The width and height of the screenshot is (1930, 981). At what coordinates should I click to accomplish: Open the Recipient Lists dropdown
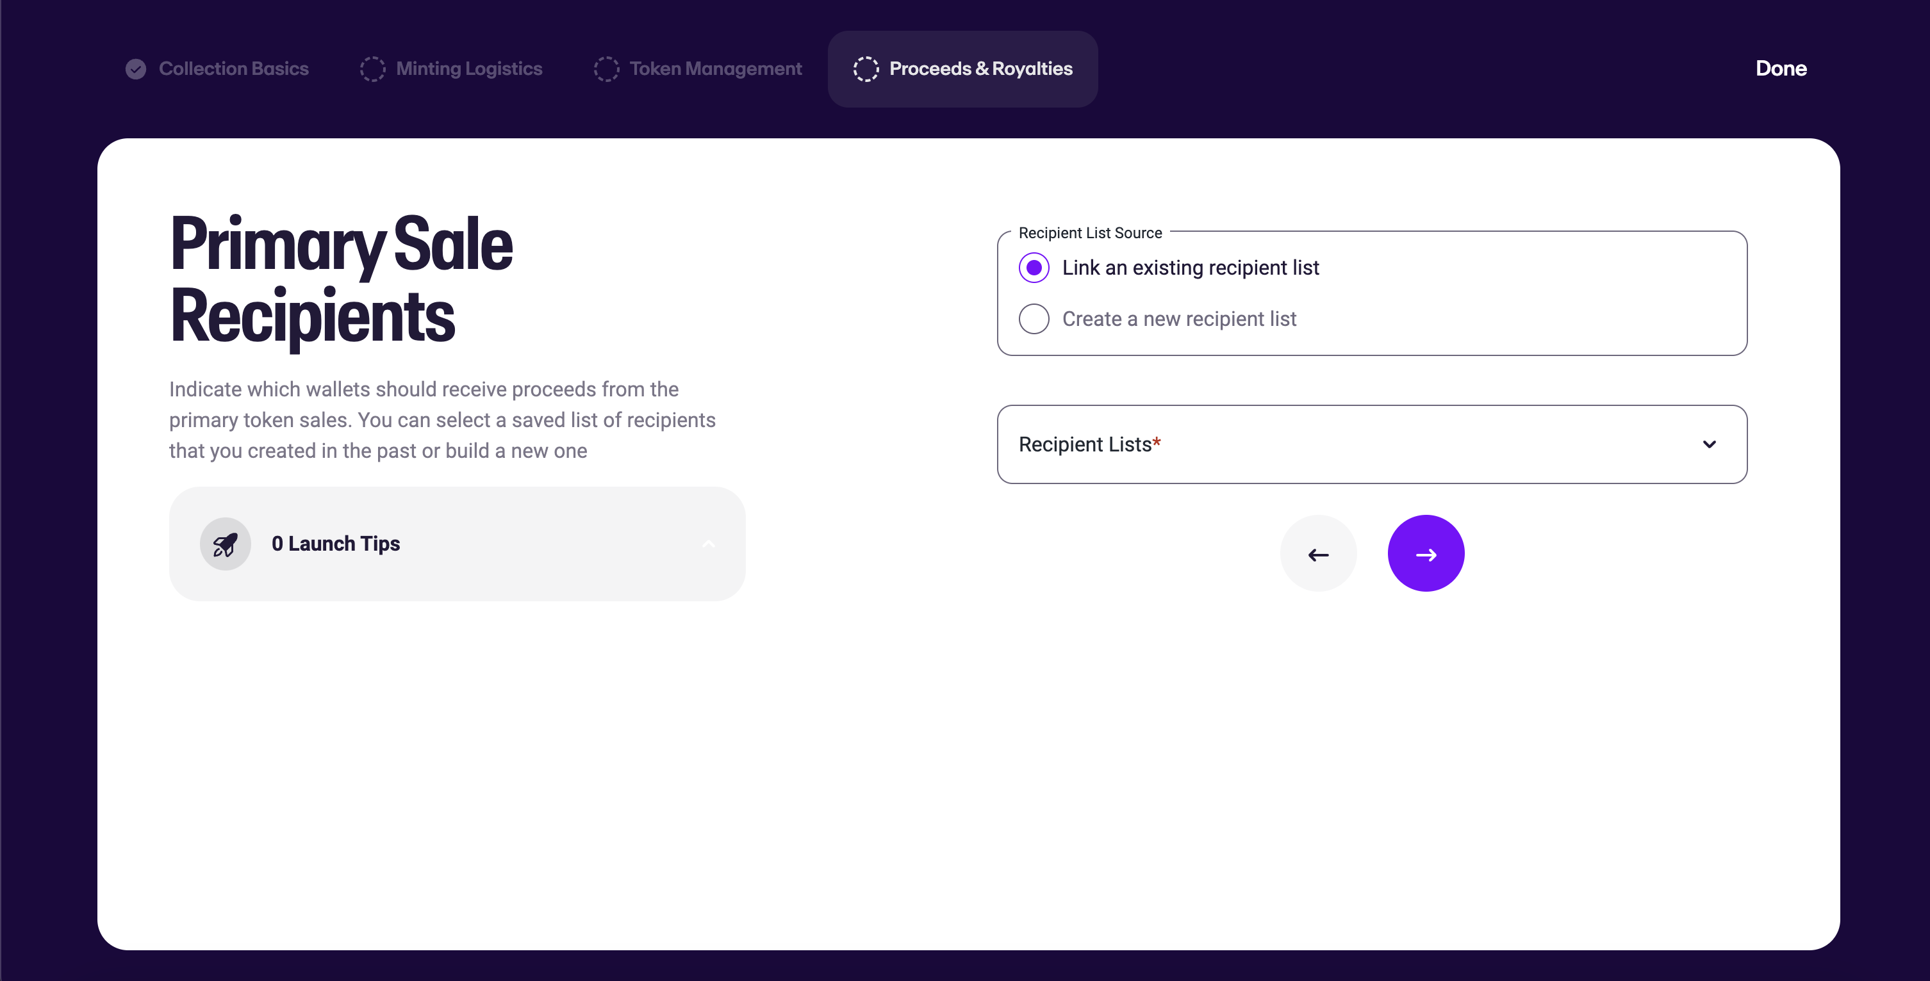click(1372, 445)
